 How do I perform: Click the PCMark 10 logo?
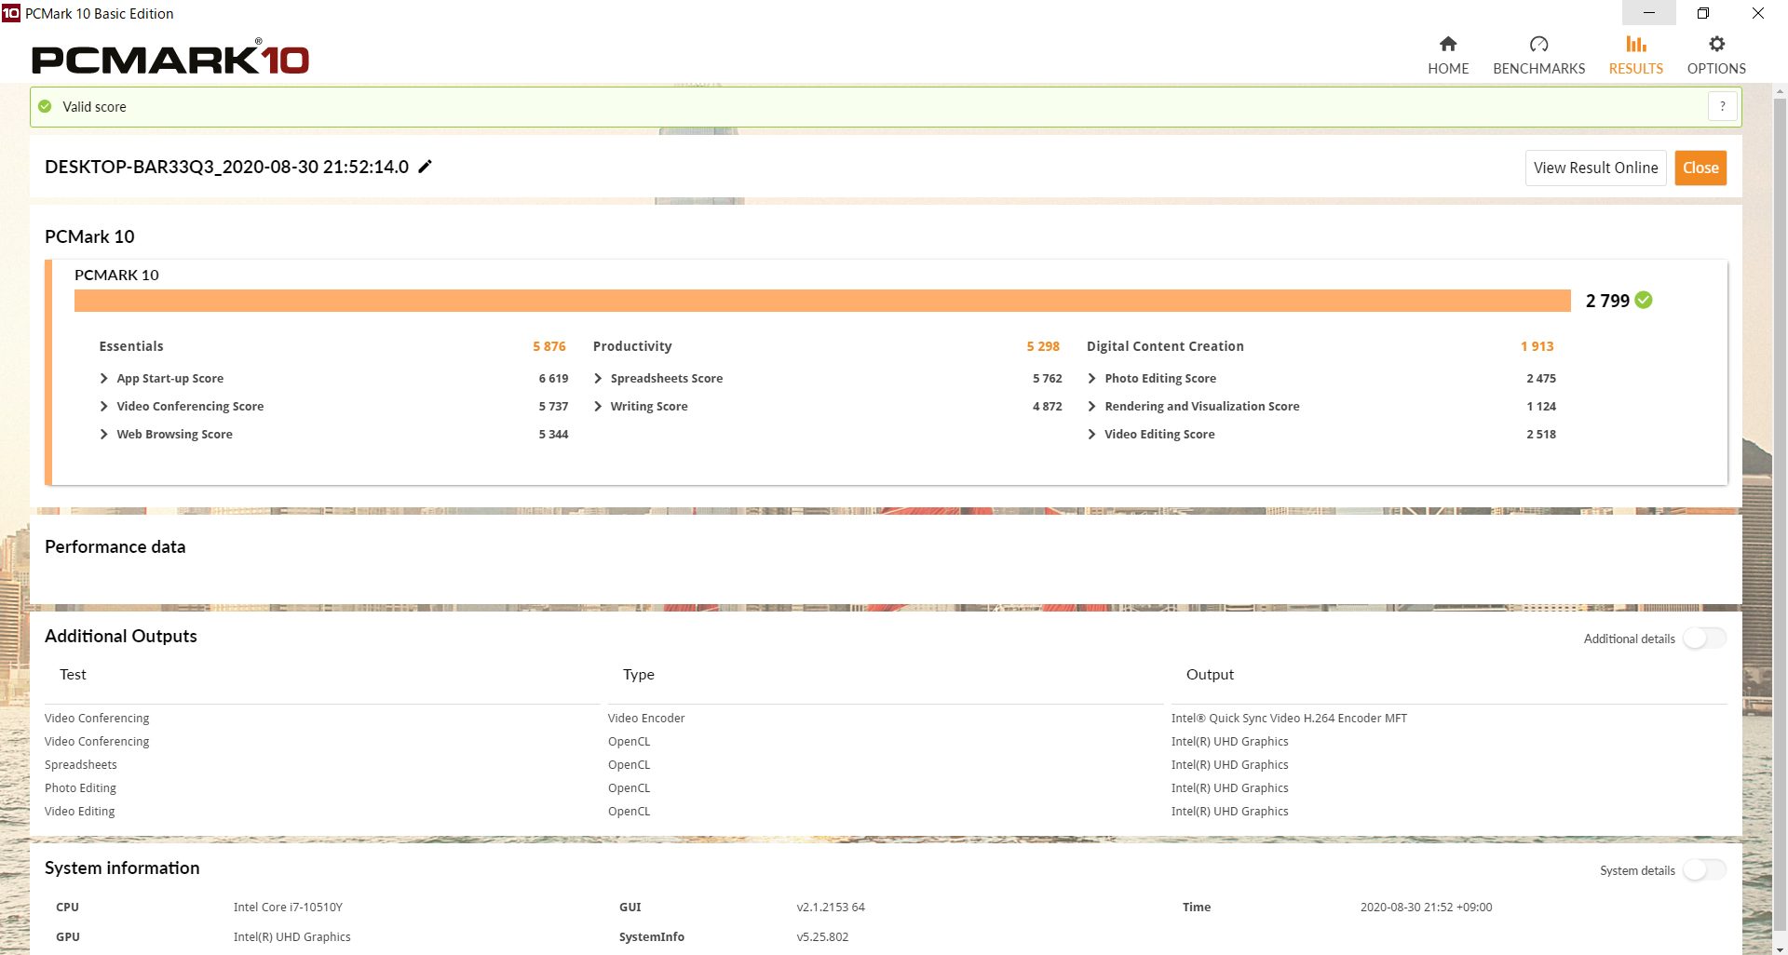click(x=170, y=58)
